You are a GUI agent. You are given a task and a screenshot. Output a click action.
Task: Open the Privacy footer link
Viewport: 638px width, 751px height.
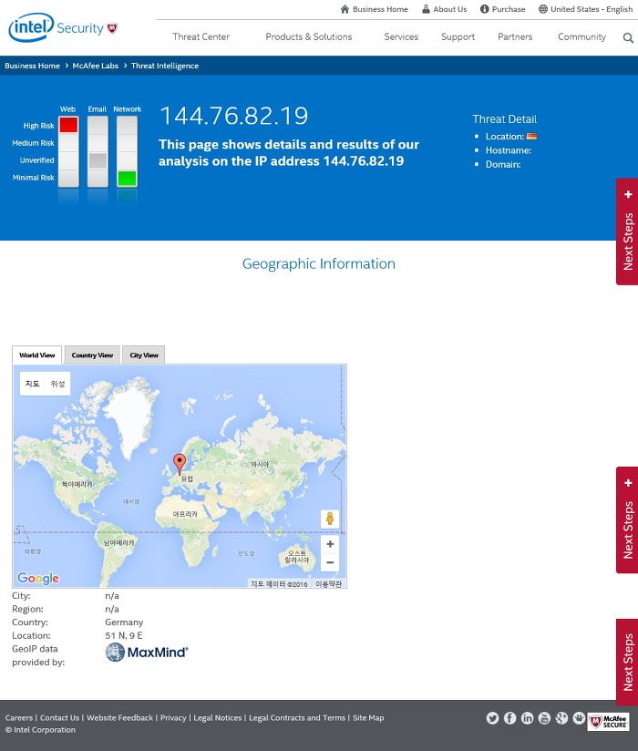(173, 717)
